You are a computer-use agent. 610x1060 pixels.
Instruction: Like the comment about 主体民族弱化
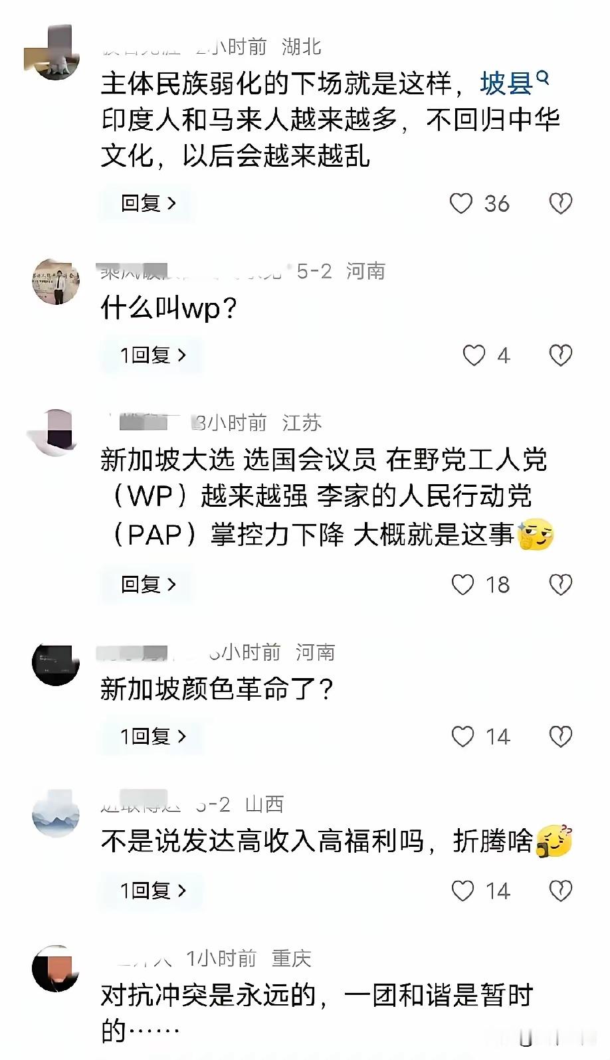click(461, 203)
